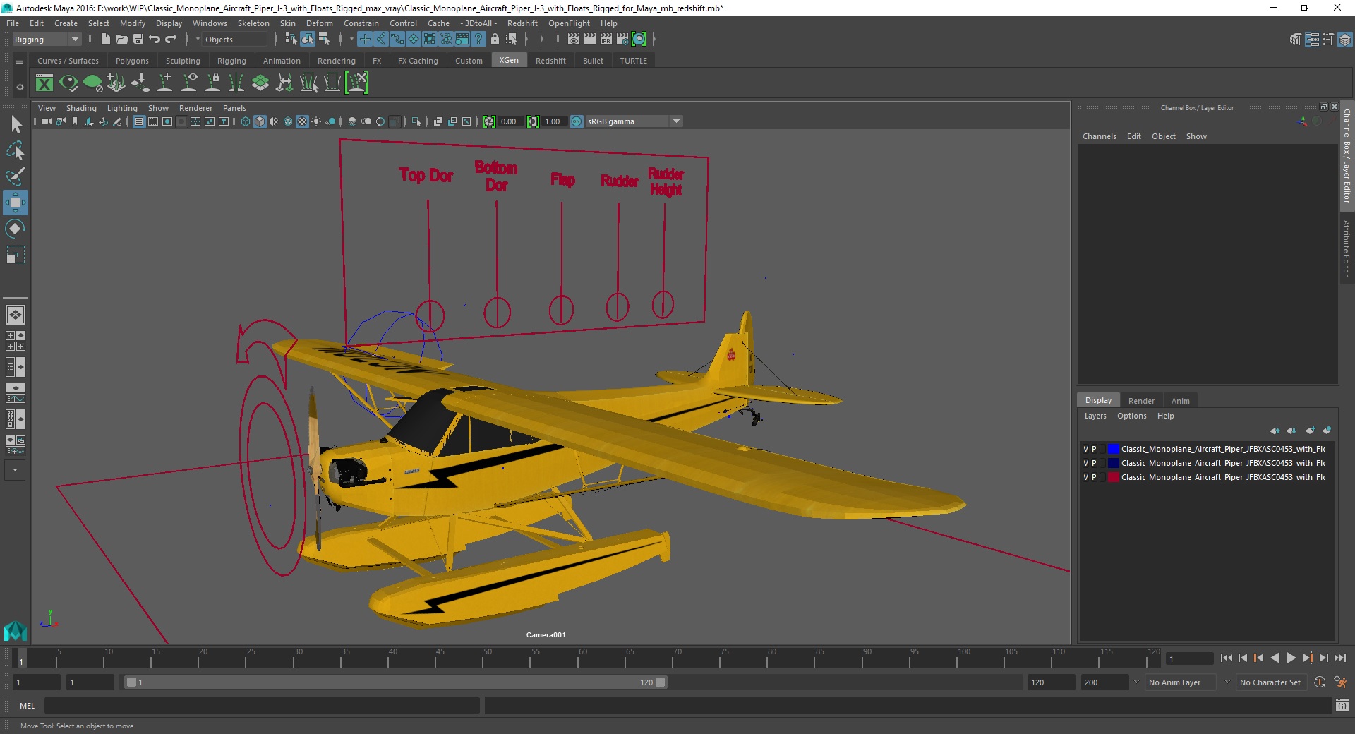The height and width of the screenshot is (734, 1355).
Task: Click the XGen preview eye shelf icon
Action: coord(68,83)
